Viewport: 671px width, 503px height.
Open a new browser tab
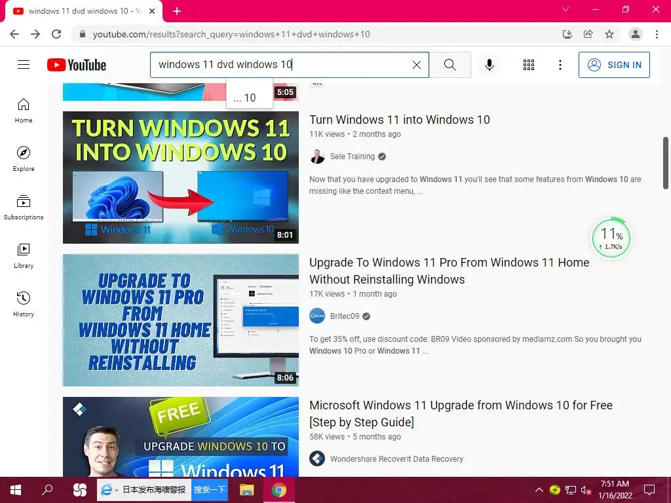coord(177,12)
